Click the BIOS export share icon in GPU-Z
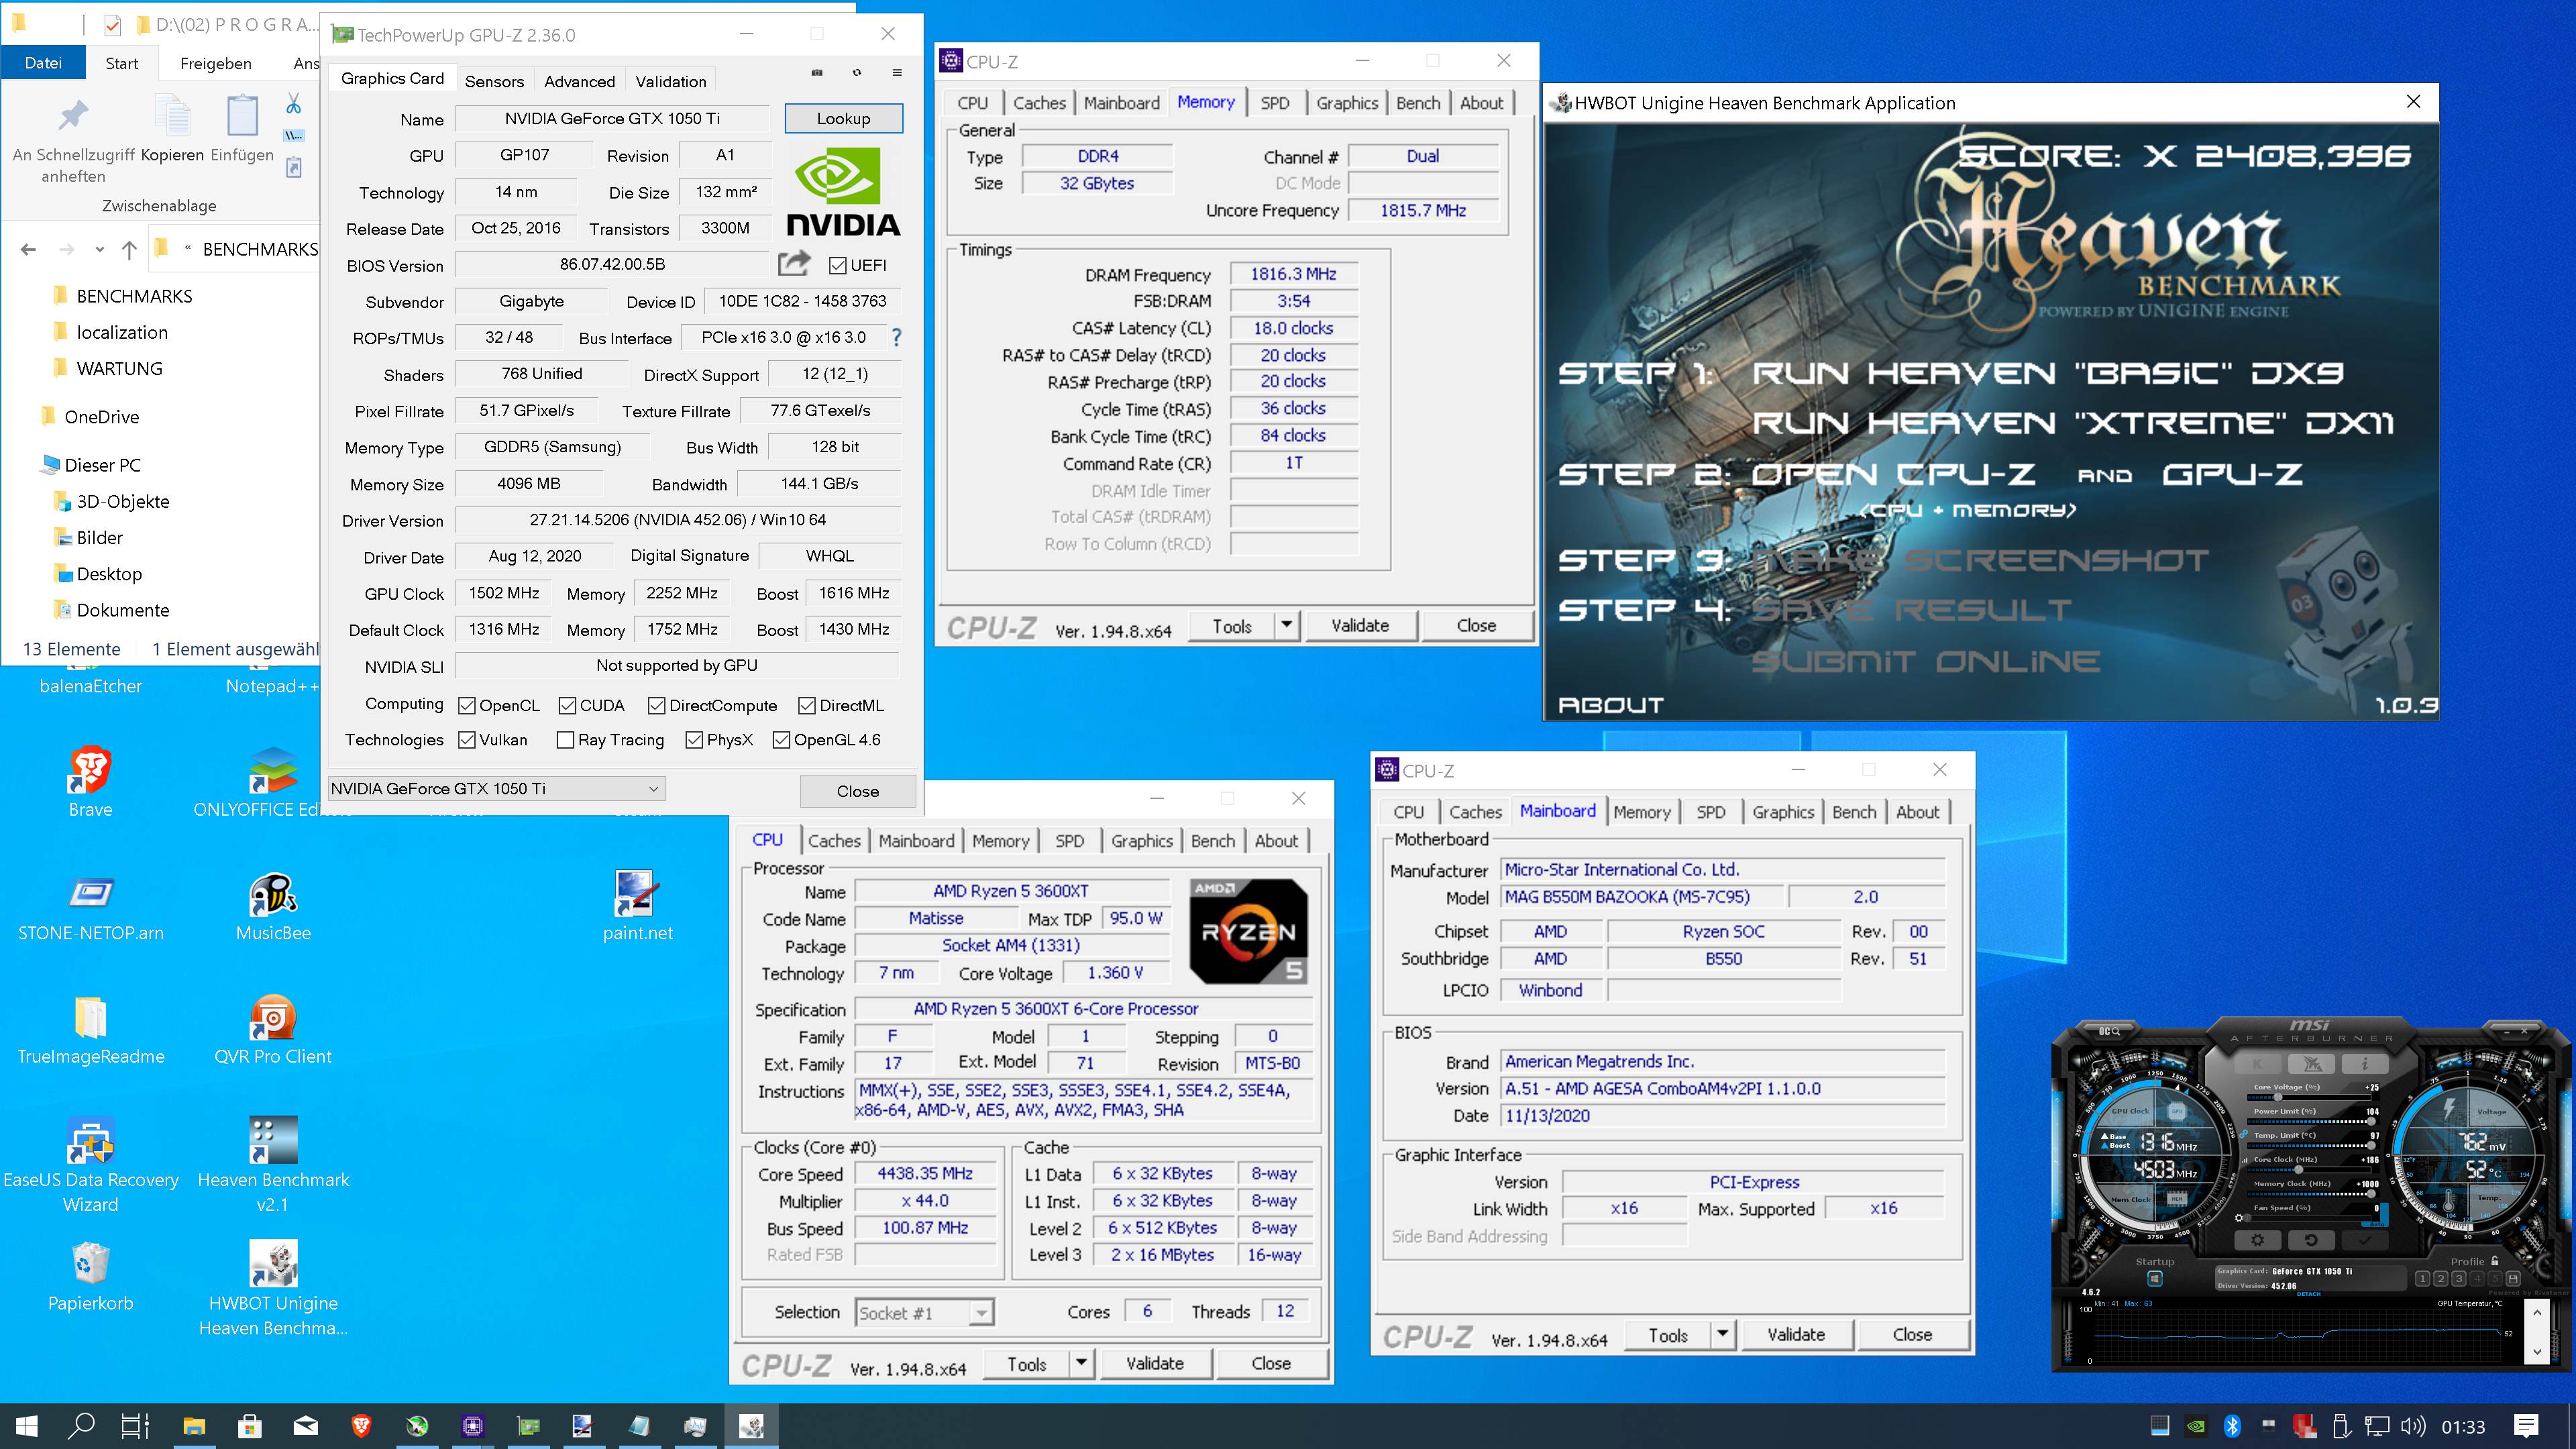Screen dimensions: 2576x1449 pos(794,263)
